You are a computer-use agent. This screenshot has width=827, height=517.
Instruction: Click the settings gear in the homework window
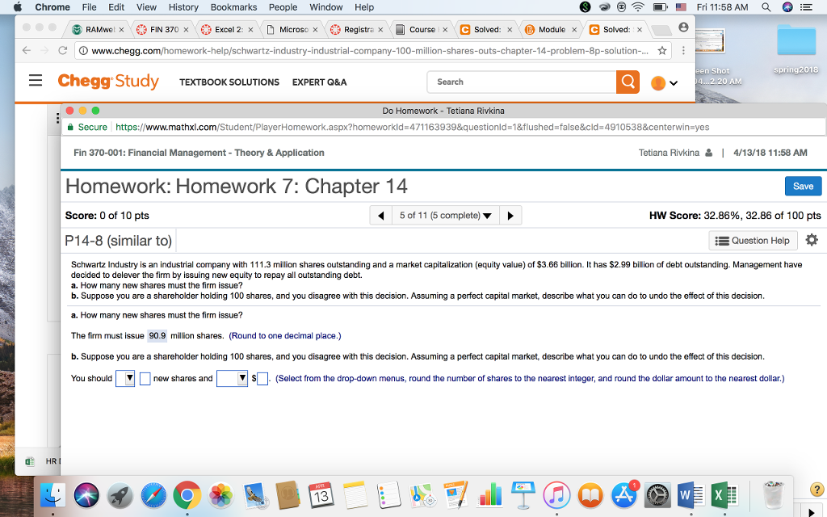click(812, 240)
